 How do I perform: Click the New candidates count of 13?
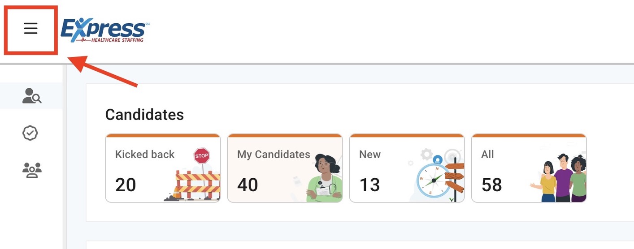tap(369, 185)
